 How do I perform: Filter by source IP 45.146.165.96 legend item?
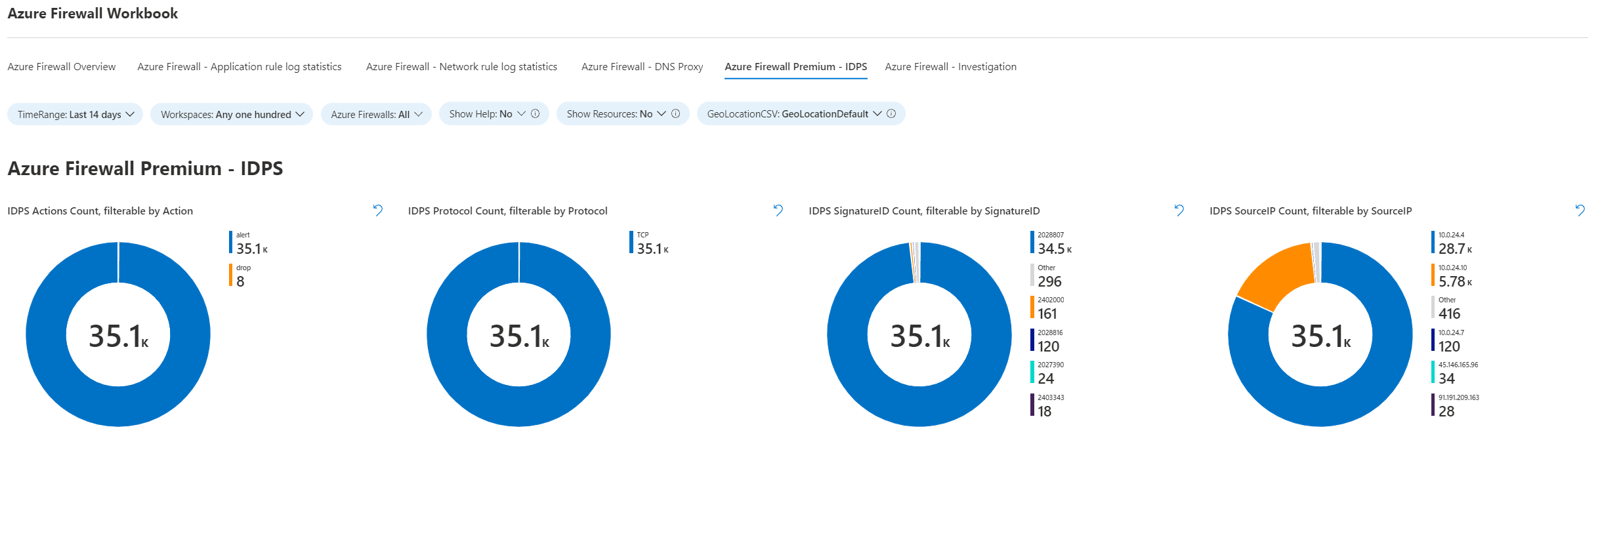(x=1456, y=373)
